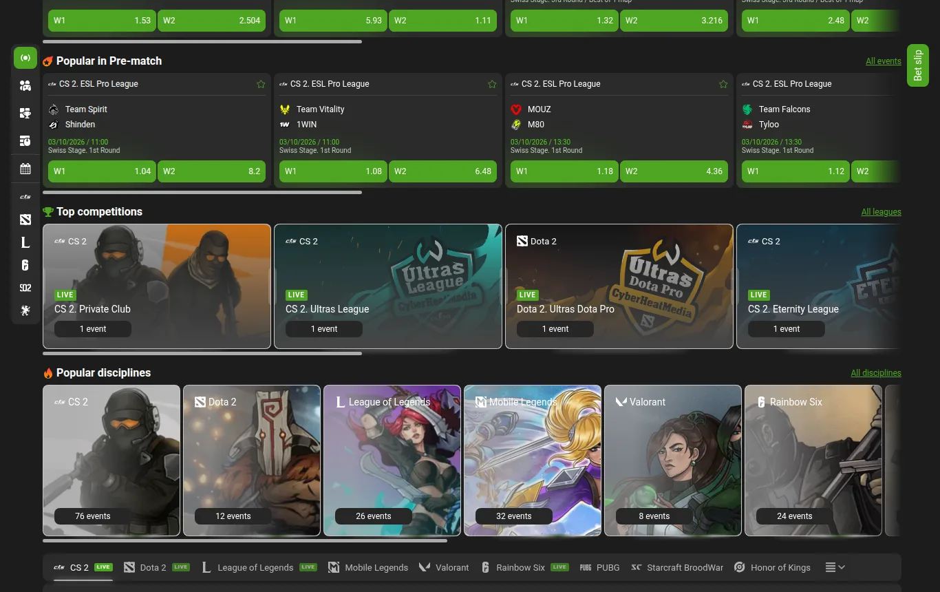This screenshot has height=592, width=940.
Task: Select the Rainbow Six icon in the left sidebar
Action: pos(25,265)
